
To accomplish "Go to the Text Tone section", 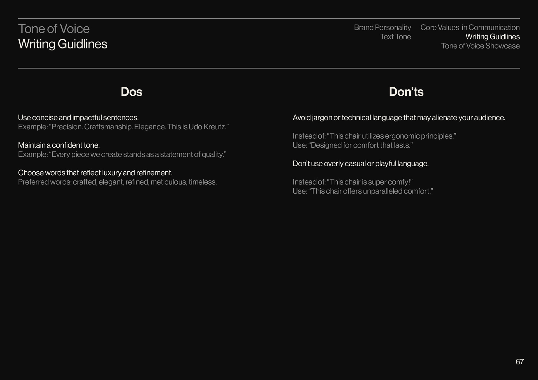I will [x=395, y=37].
